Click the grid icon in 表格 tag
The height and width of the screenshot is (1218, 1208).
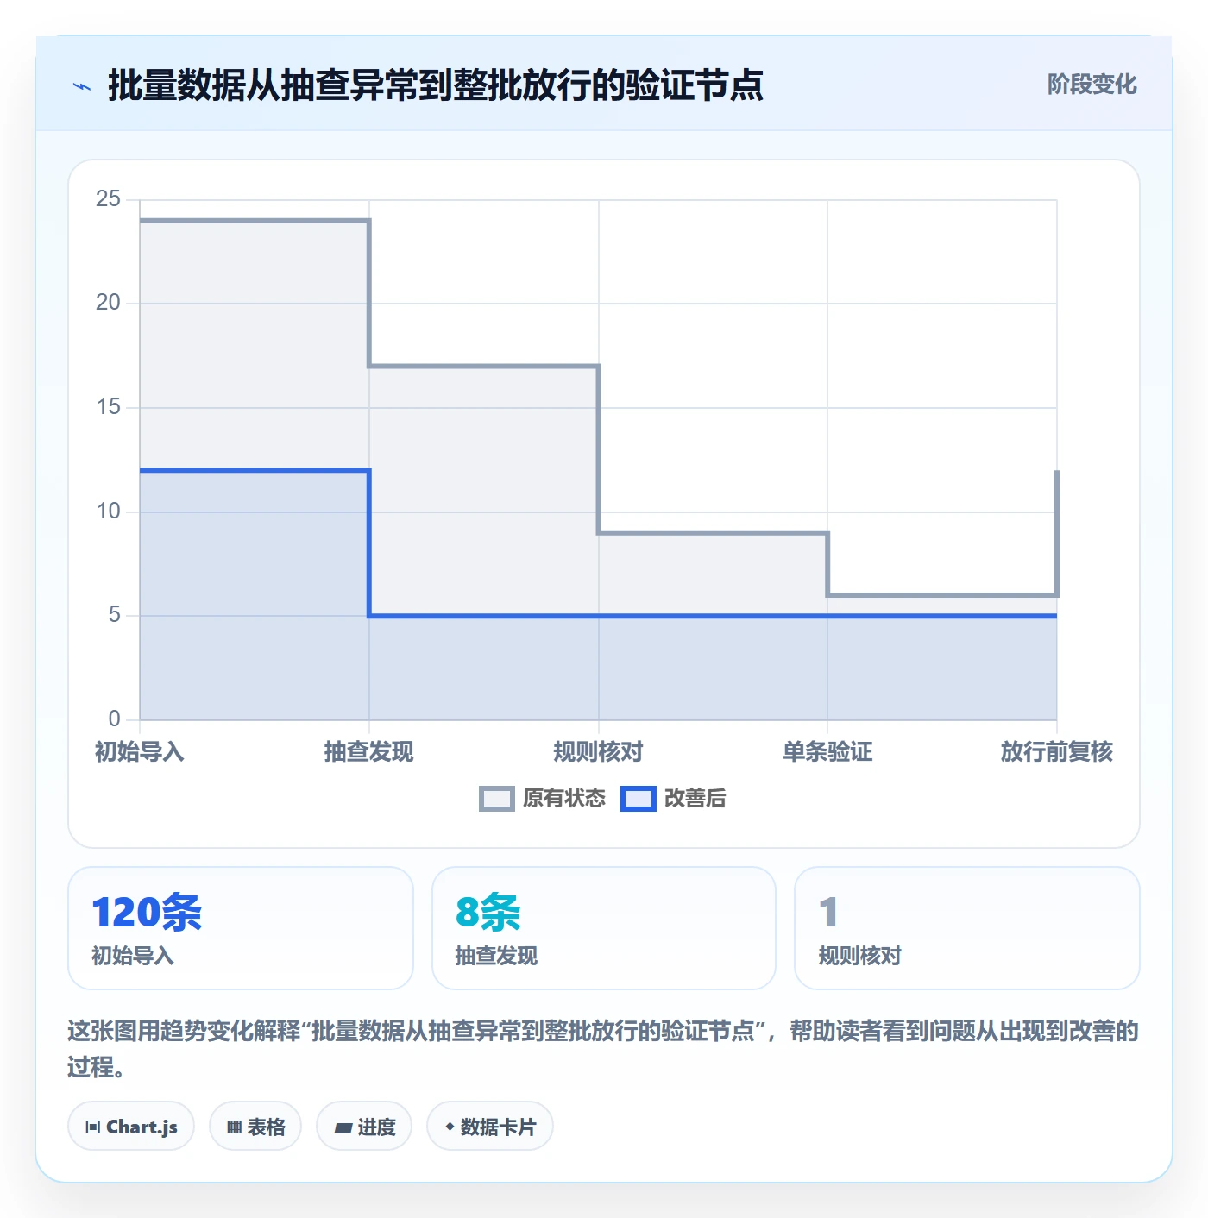pos(234,1127)
